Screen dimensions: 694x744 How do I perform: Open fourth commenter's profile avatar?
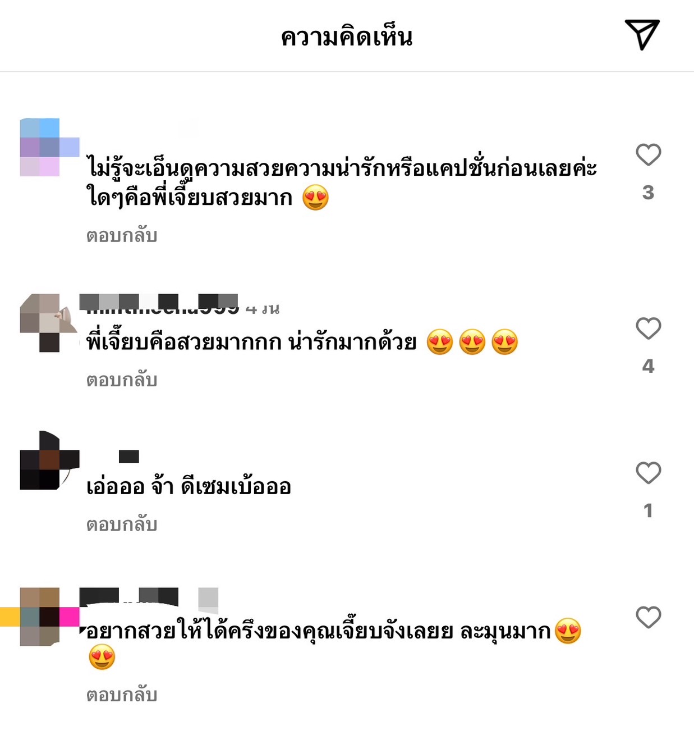pyautogui.click(x=49, y=617)
